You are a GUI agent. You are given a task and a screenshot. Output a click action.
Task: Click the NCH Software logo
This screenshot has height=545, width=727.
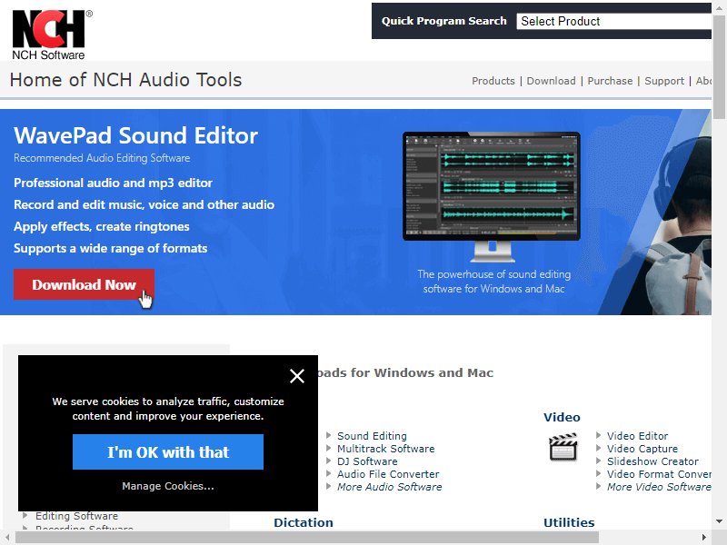(52, 35)
